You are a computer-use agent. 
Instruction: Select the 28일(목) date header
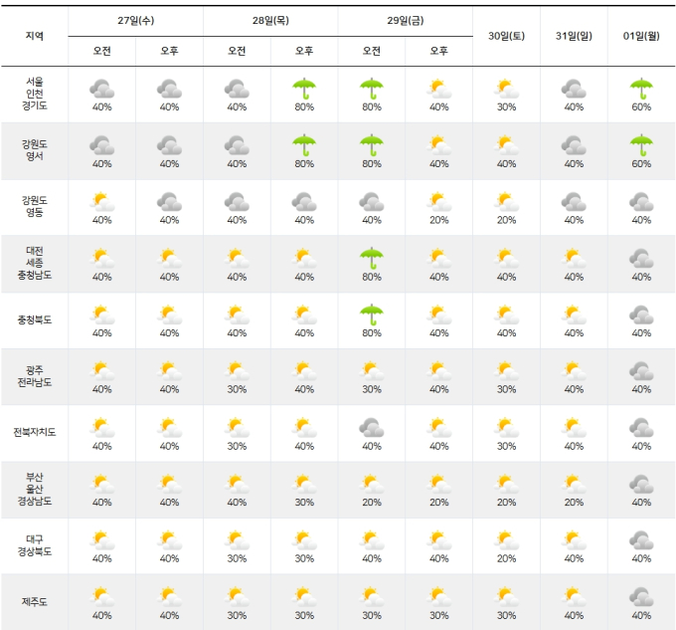270,21
